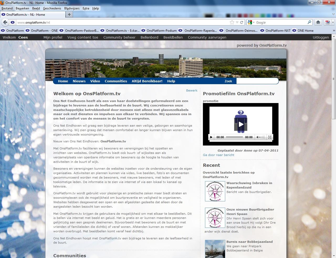Image resolution: width=336 pixels, height=258 pixels.
Task: Open the Firefox Help menu
Action: pos(96,8)
